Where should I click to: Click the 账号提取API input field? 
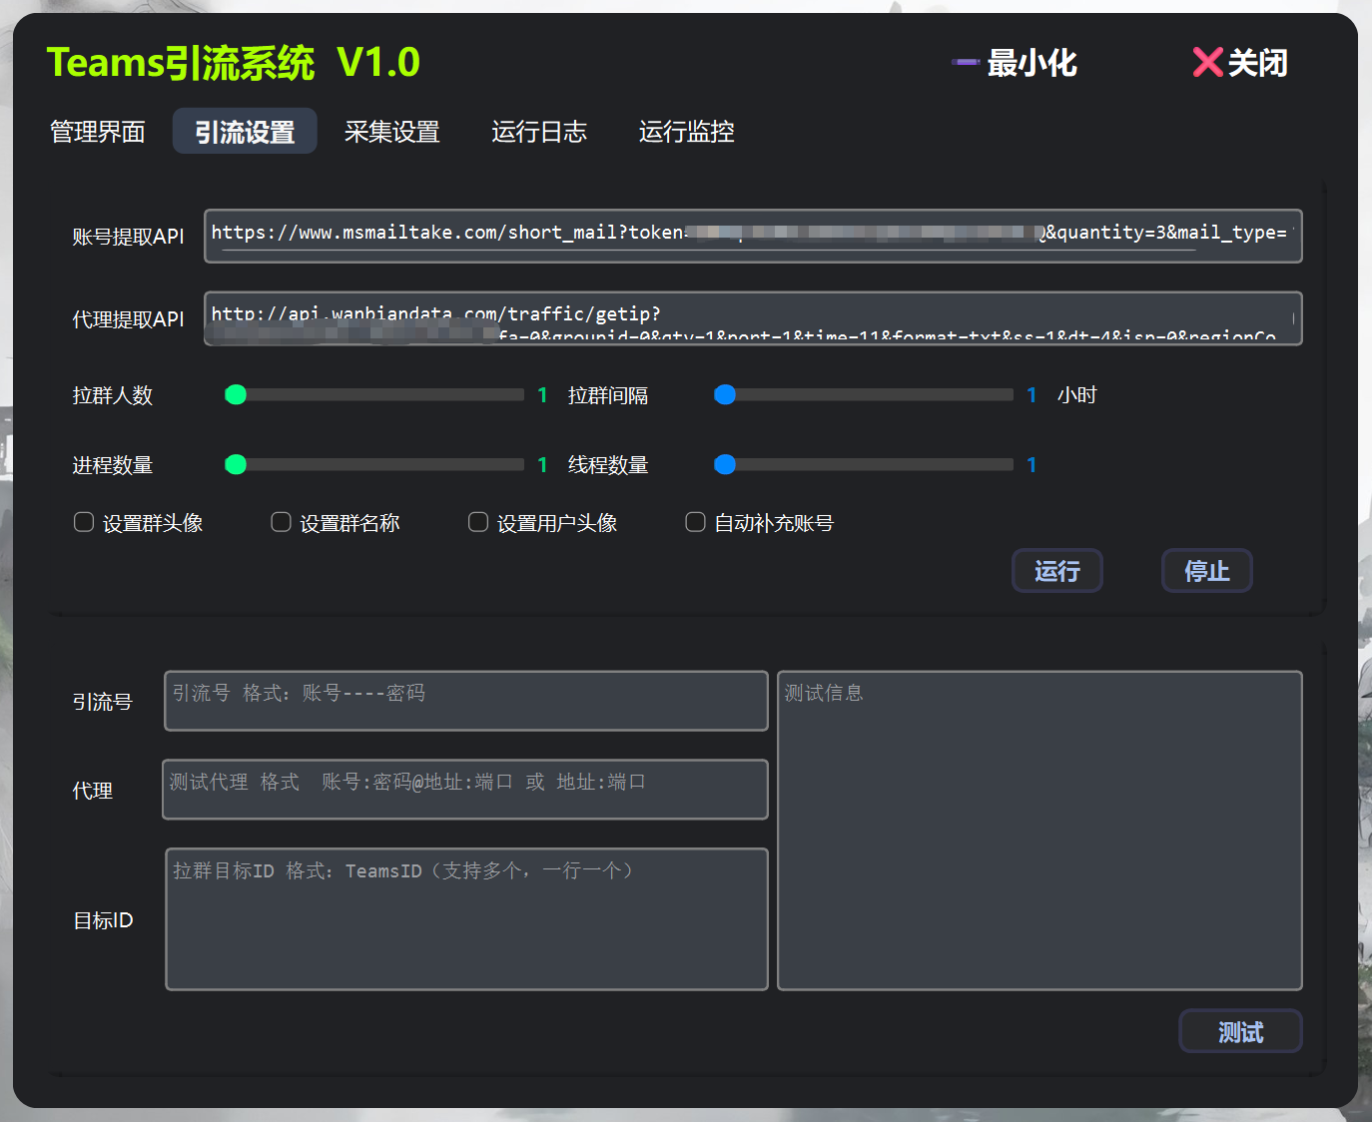coord(754,236)
